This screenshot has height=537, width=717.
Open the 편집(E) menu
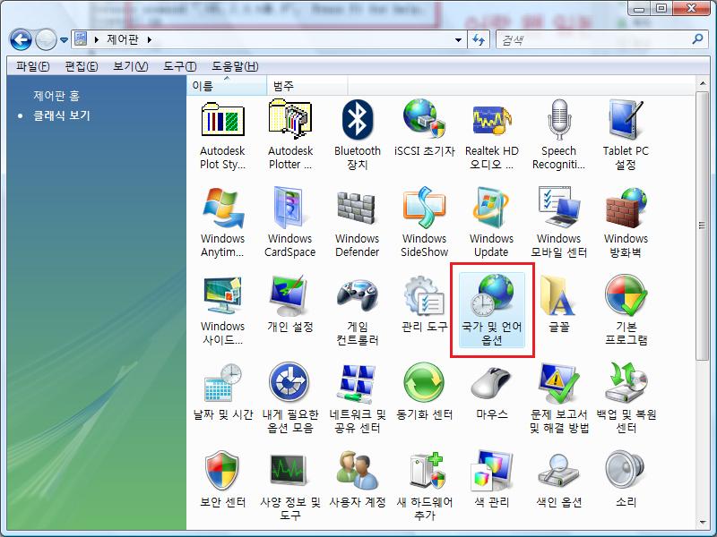(x=82, y=66)
